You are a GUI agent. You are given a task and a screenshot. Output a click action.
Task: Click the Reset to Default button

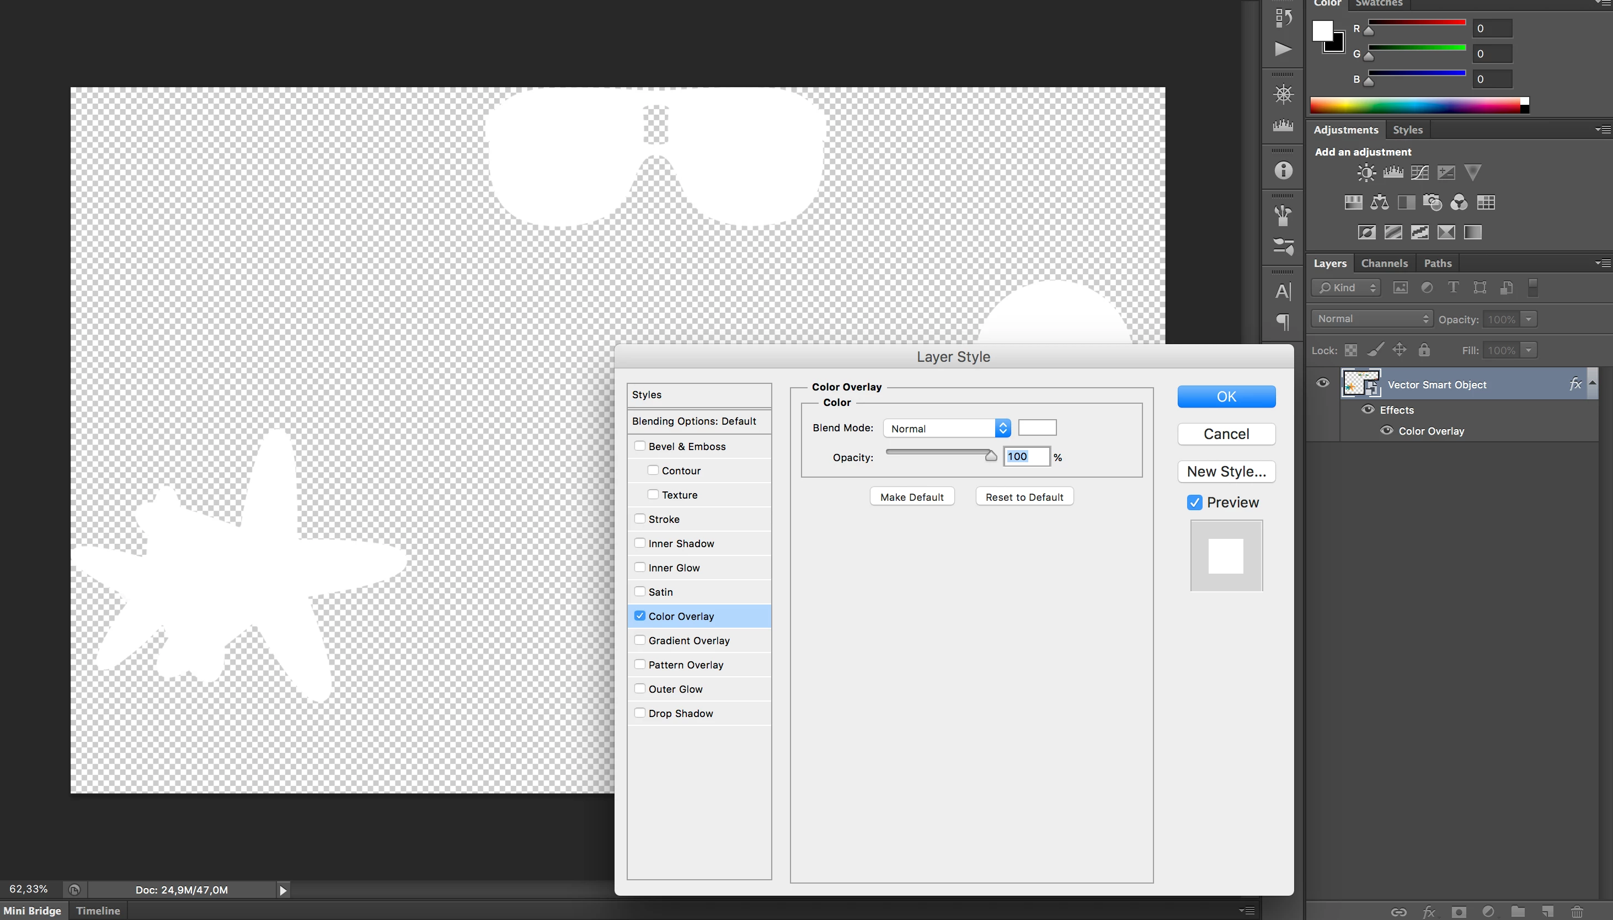(1023, 496)
